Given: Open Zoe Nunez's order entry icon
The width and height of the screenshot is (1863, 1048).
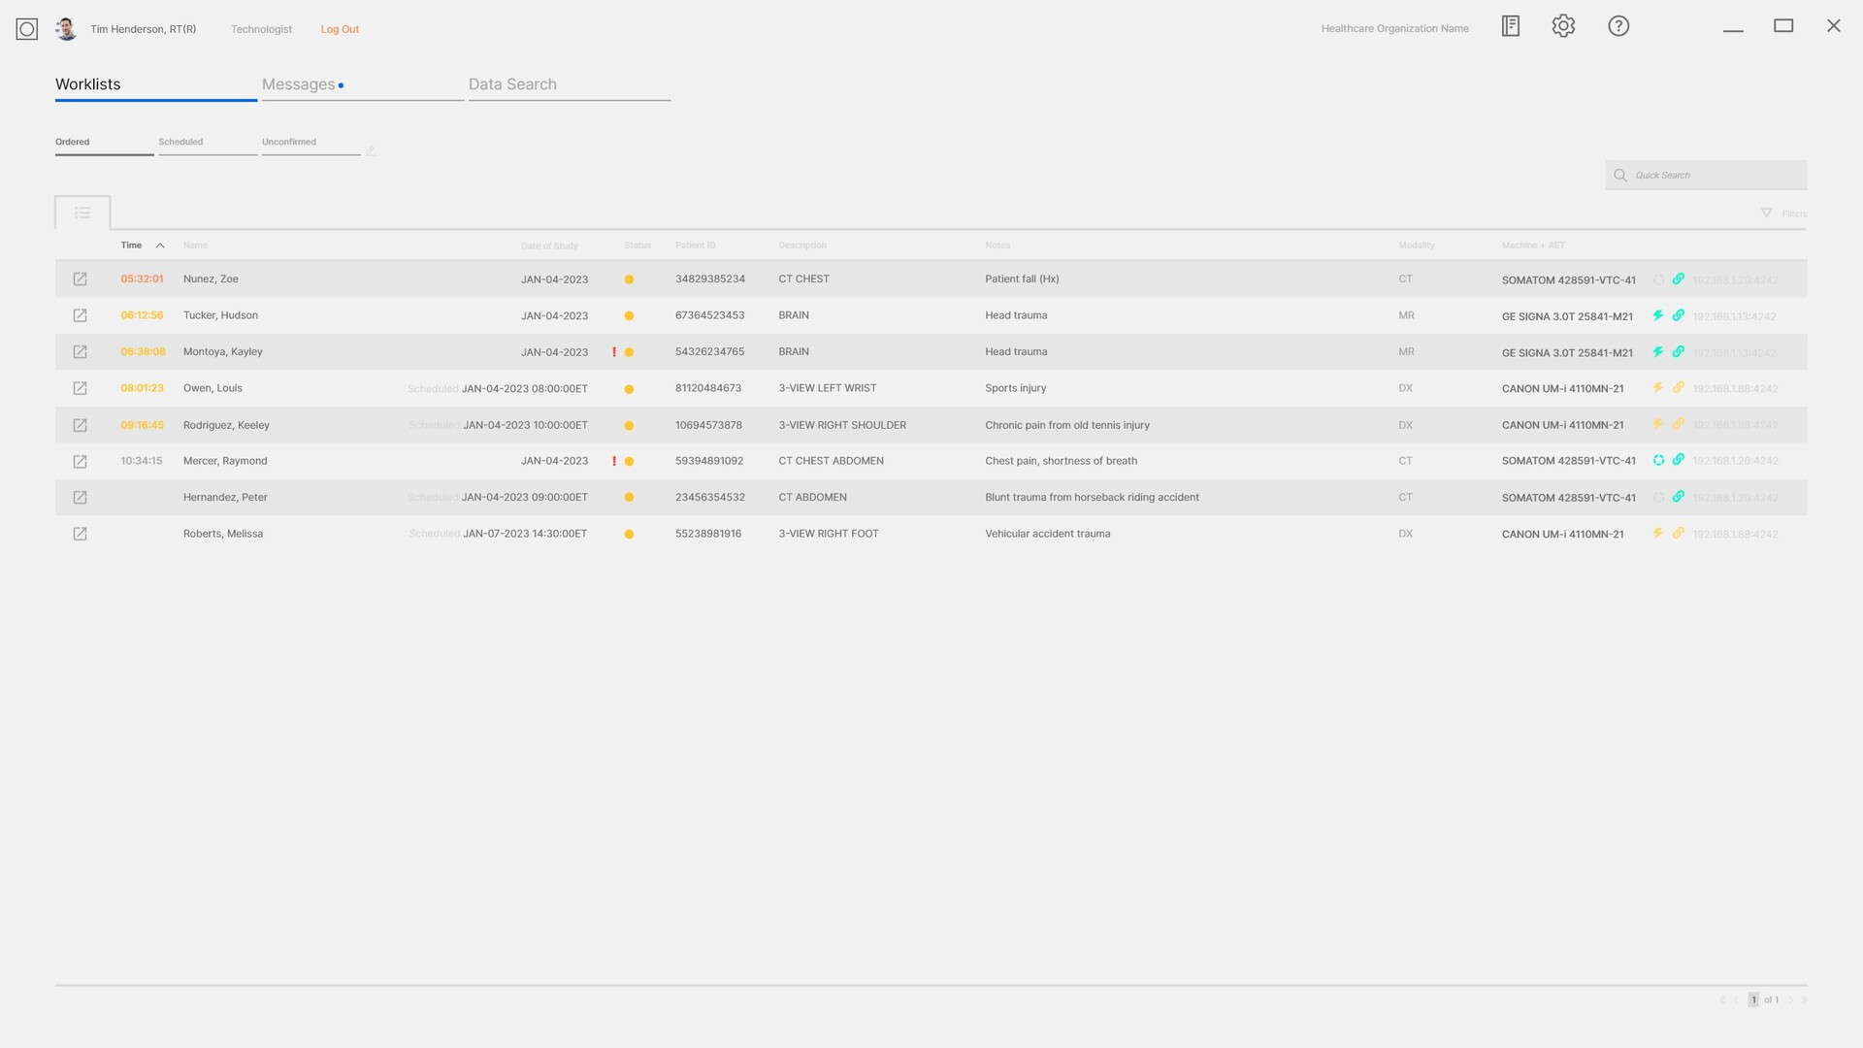Looking at the screenshot, I should tap(81, 279).
